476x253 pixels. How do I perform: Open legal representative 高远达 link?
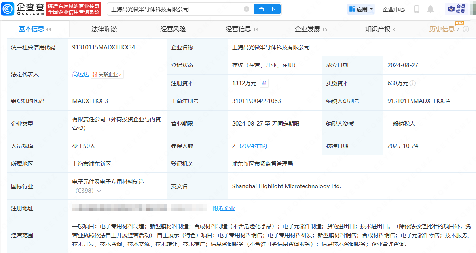pyautogui.click(x=80, y=74)
